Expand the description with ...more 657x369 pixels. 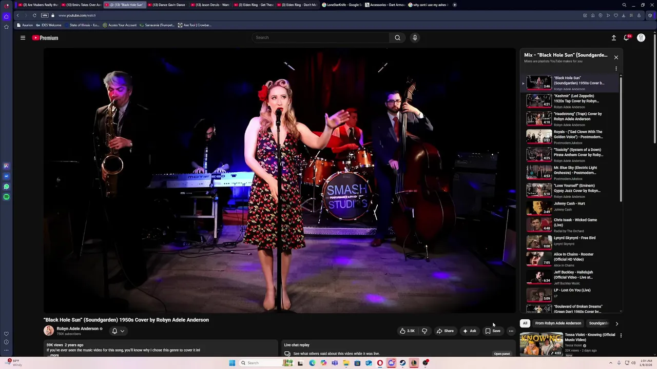53,355
